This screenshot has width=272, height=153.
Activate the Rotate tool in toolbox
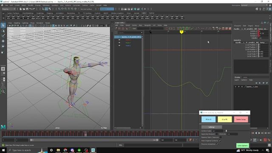coord(3,46)
